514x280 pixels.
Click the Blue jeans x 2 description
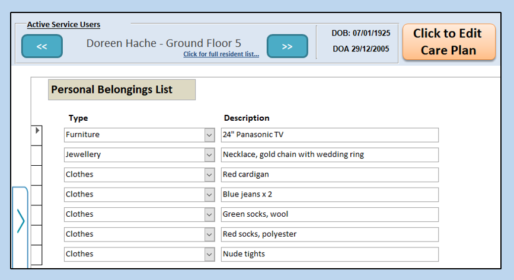[x=330, y=195]
